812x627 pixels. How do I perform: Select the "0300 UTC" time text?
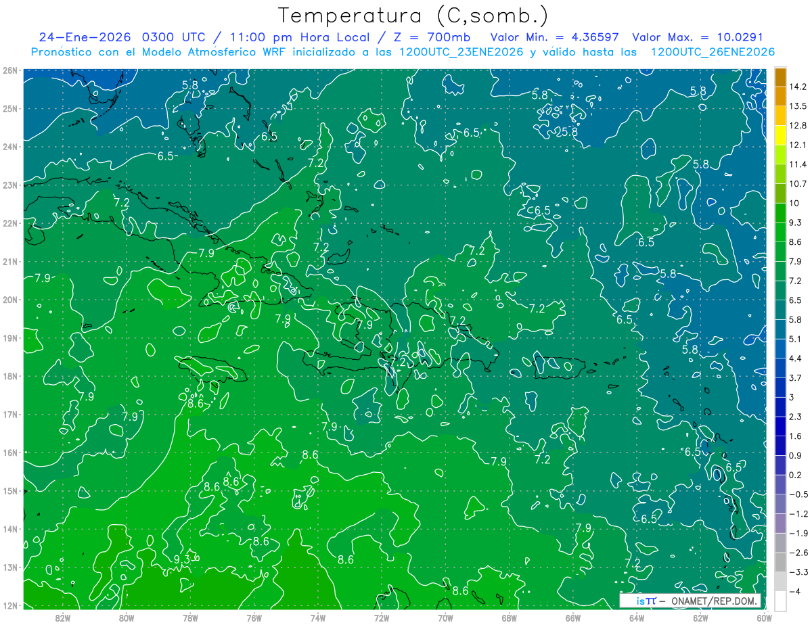pyautogui.click(x=175, y=37)
